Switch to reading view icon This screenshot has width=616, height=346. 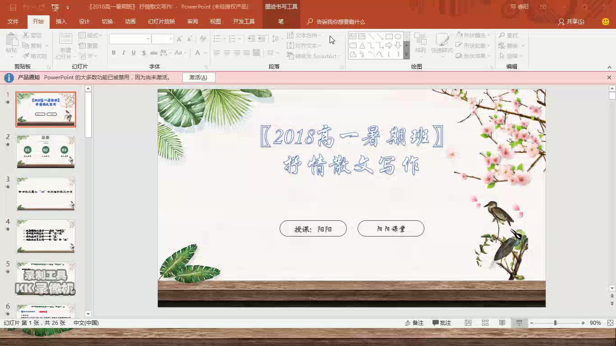click(502, 323)
